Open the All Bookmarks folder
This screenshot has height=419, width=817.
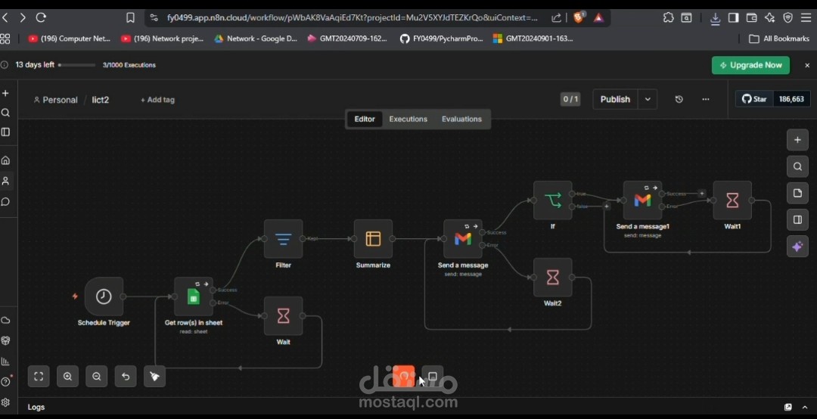click(x=779, y=39)
